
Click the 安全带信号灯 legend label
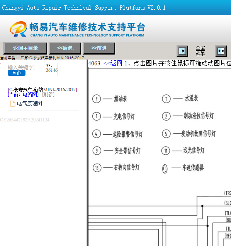[x=127, y=151]
